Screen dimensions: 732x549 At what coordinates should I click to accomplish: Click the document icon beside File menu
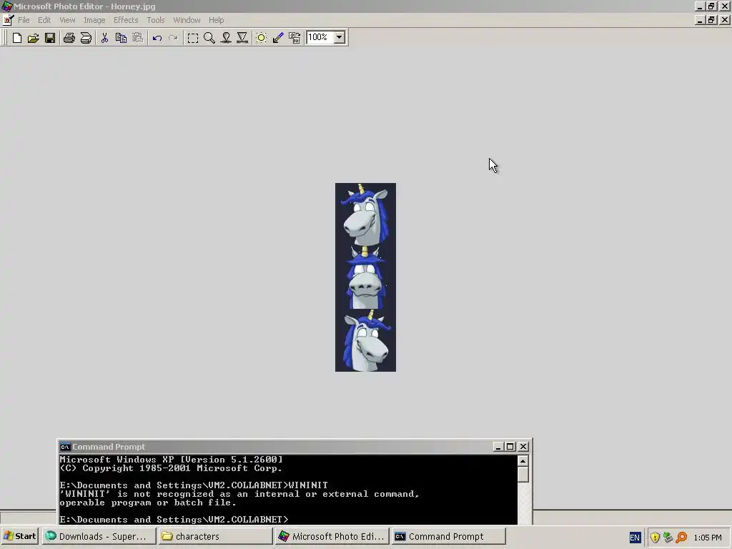(9, 20)
